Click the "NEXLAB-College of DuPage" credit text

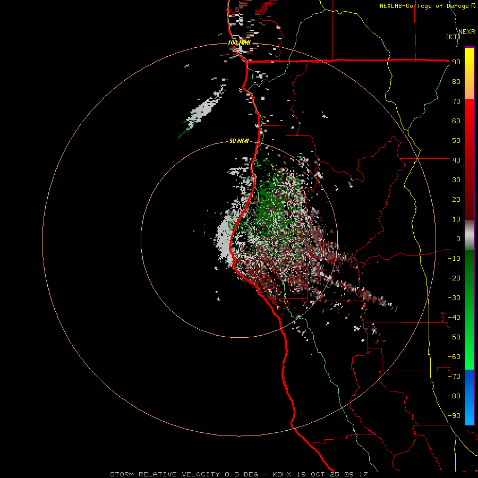[424, 6]
